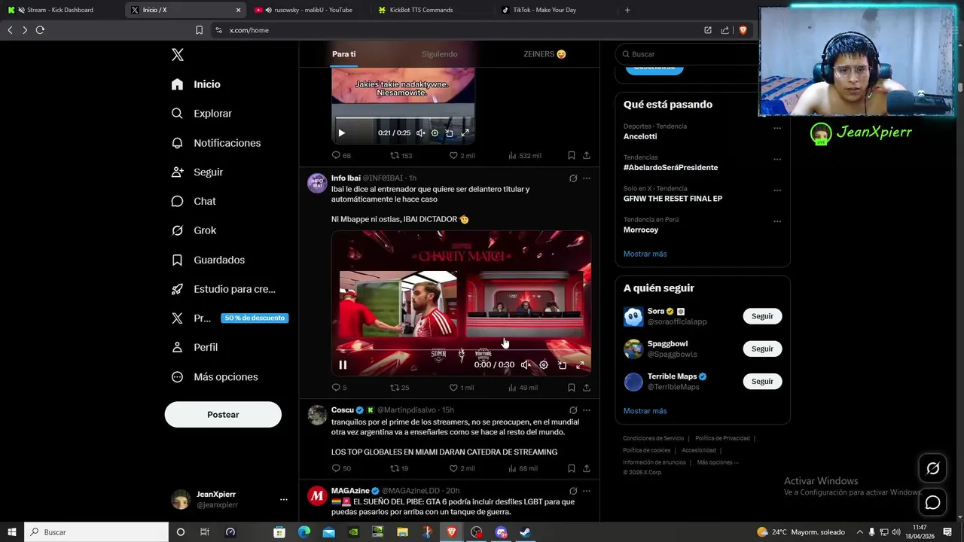Open the floating chat messages button
The height and width of the screenshot is (542, 964).
[x=932, y=502]
